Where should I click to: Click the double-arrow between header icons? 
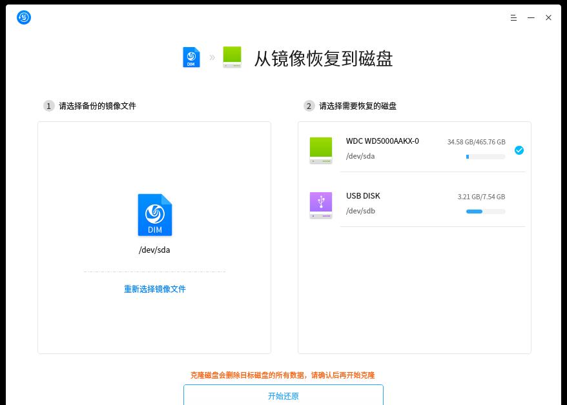pos(212,58)
